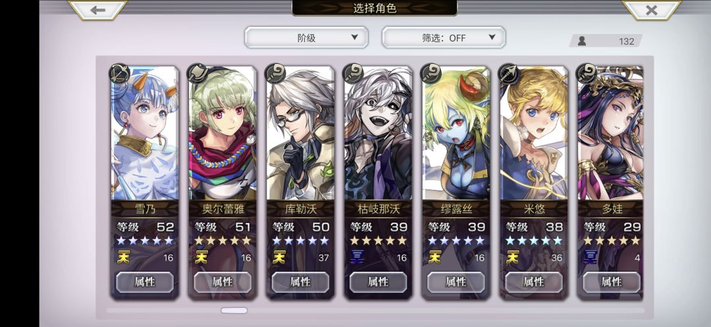The height and width of the screenshot is (327, 711).
Task: Click the character count 132 indicator
Action: tap(606, 41)
